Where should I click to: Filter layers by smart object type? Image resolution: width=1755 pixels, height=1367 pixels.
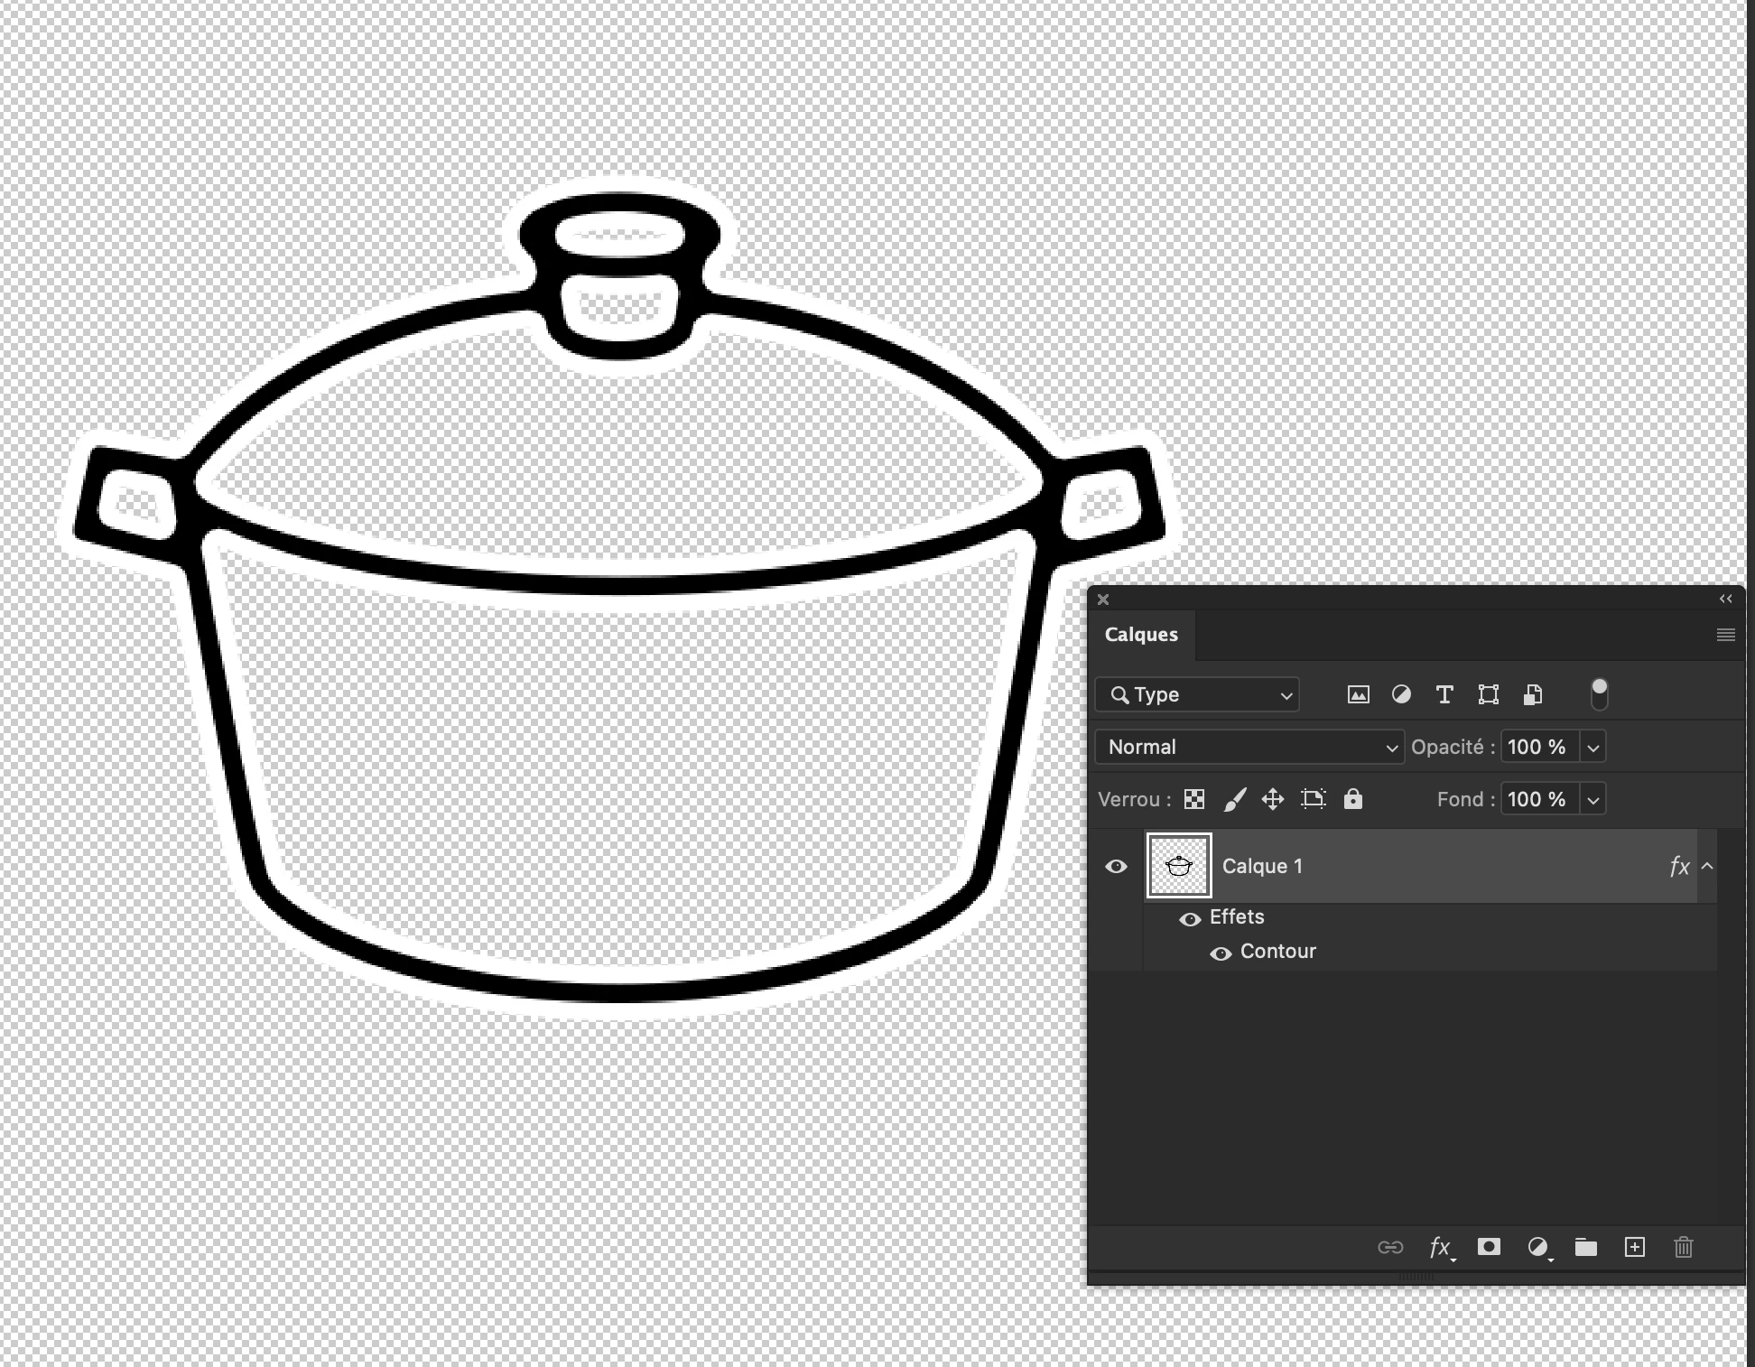click(x=1533, y=694)
